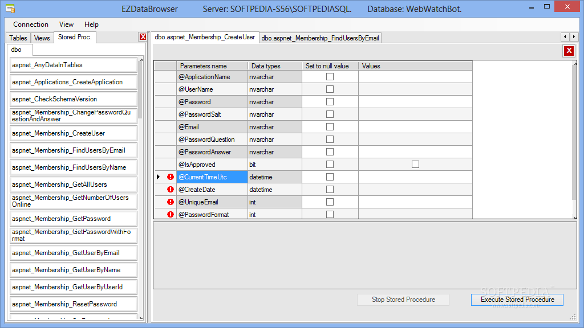Viewport: 584px width, 328px height.
Task: Close the stored procedure tab with red X
Action: coord(569,51)
